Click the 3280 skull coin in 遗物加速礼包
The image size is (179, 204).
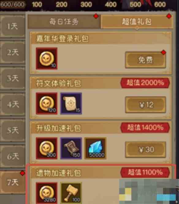point(47,193)
